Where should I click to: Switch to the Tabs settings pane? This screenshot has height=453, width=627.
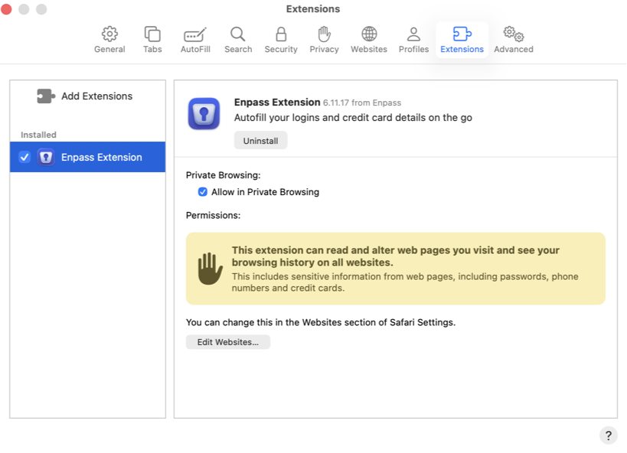[x=152, y=40]
